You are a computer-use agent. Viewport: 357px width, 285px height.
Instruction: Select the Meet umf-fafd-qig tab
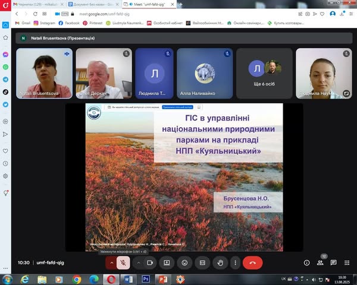149,4
